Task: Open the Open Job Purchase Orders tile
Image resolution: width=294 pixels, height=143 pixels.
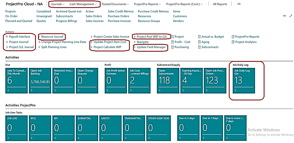Action: [215, 81]
